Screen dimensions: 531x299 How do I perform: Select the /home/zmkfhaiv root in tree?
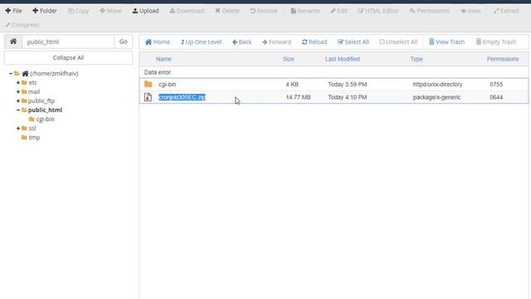(54, 74)
